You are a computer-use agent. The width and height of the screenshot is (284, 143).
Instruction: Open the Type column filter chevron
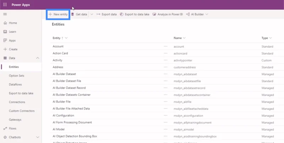pyautogui.click(x=271, y=38)
